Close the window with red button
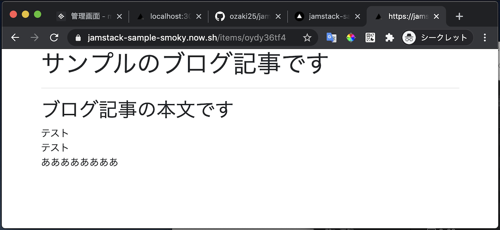 click(x=13, y=14)
